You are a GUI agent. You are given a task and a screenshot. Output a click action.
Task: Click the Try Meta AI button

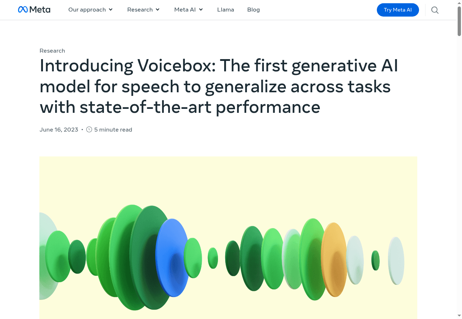tap(398, 10)
